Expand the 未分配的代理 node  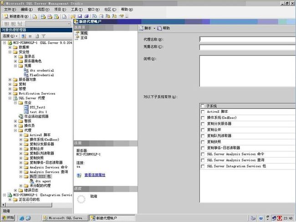[21, 186]
